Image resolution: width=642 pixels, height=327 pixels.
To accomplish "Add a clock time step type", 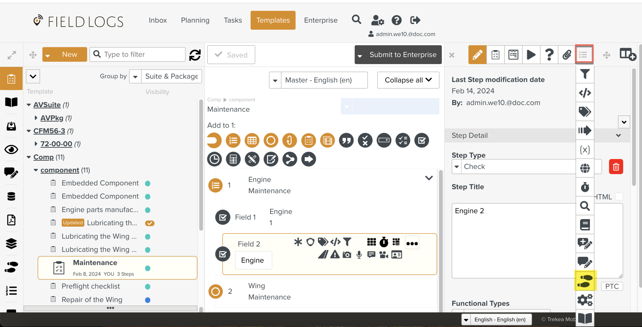I will click(214, 159).
